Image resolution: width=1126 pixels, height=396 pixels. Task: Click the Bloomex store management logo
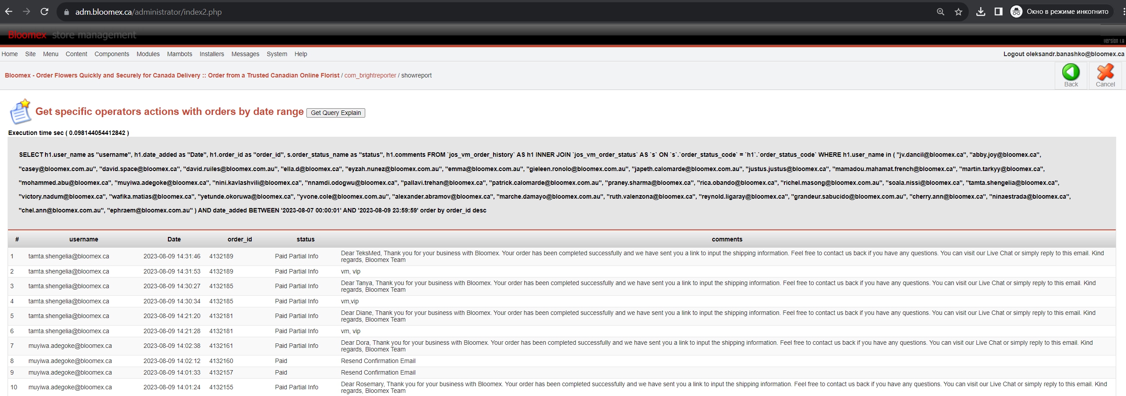[72, 35]
